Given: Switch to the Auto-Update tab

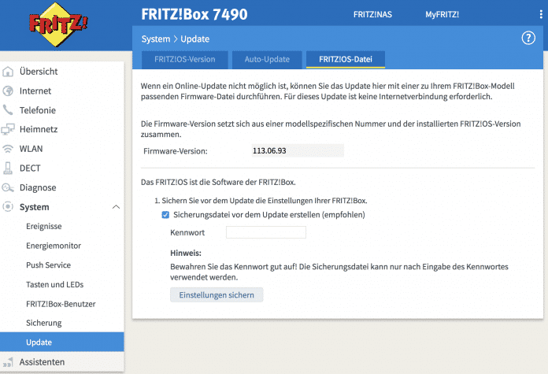Looking at the screenshot, I should (x=267, y=59).
